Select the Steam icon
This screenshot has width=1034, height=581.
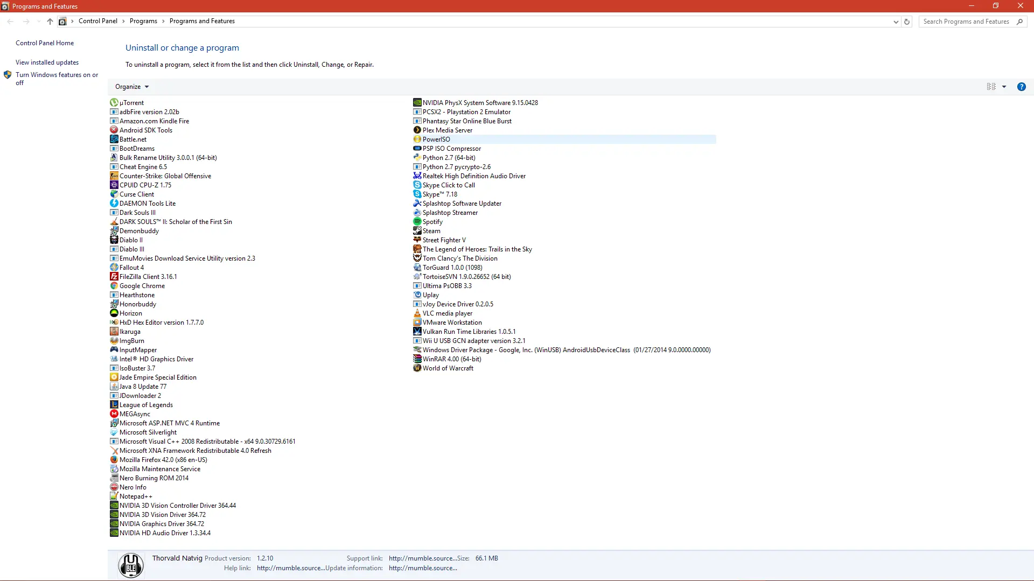point(417,230)
